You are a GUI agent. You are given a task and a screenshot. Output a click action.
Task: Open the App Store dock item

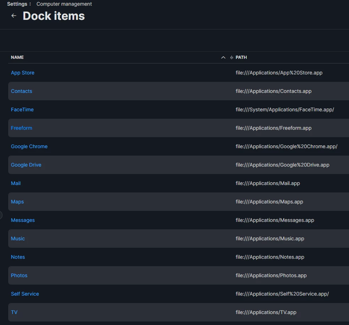click(x=23, y=73)
